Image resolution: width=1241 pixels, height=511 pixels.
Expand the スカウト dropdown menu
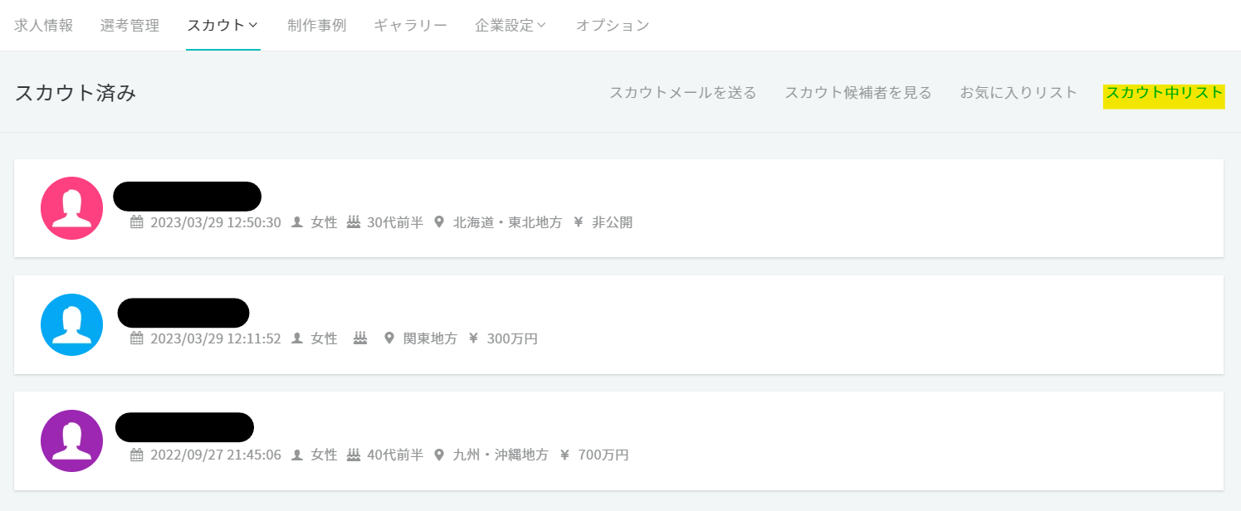(222, 25)
